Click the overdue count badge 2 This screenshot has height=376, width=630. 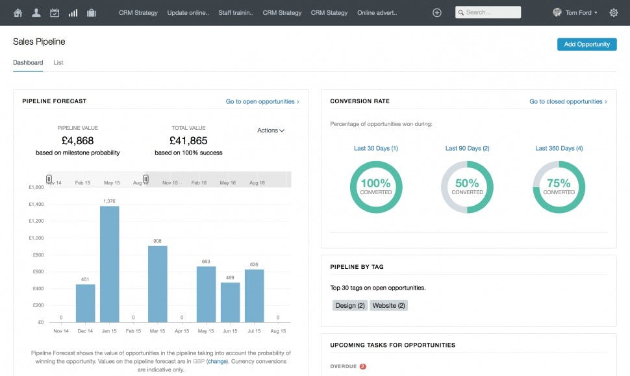(x=363, y=366)
